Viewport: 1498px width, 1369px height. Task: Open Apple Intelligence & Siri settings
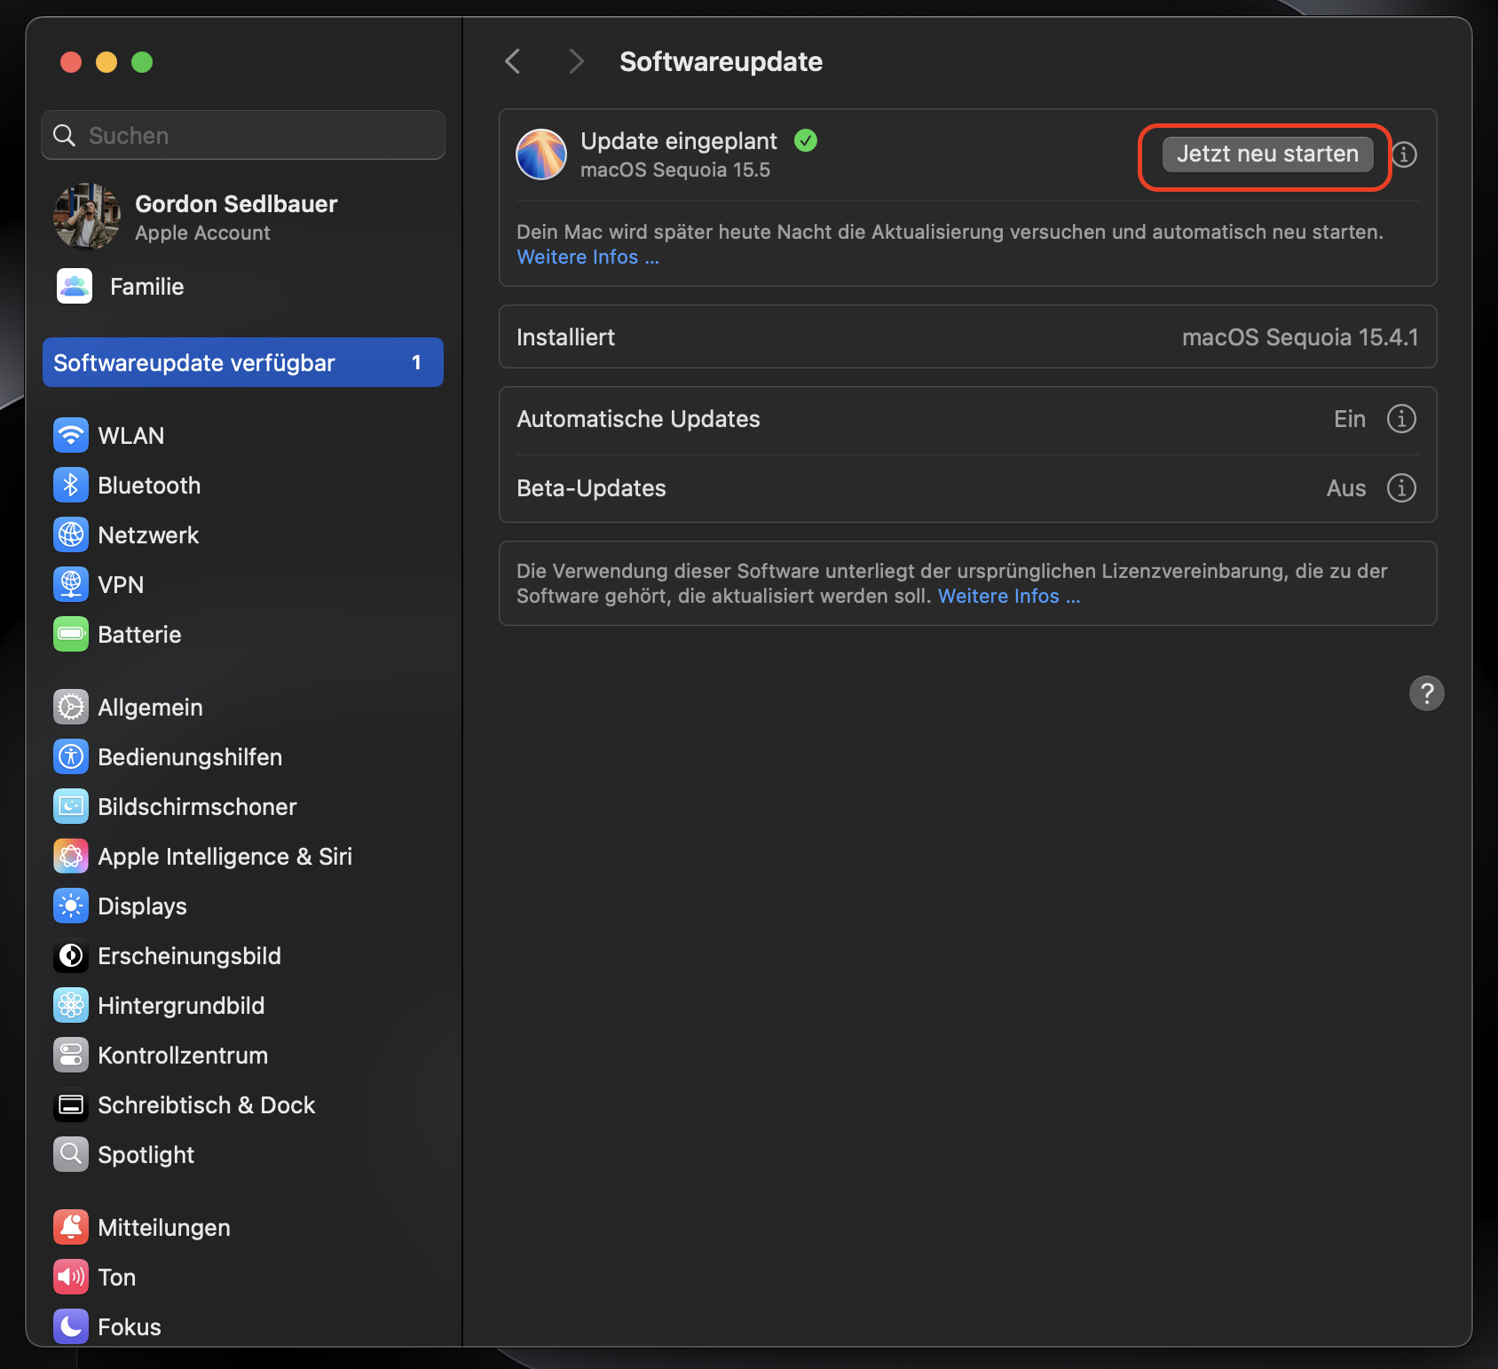coord(71,856)
